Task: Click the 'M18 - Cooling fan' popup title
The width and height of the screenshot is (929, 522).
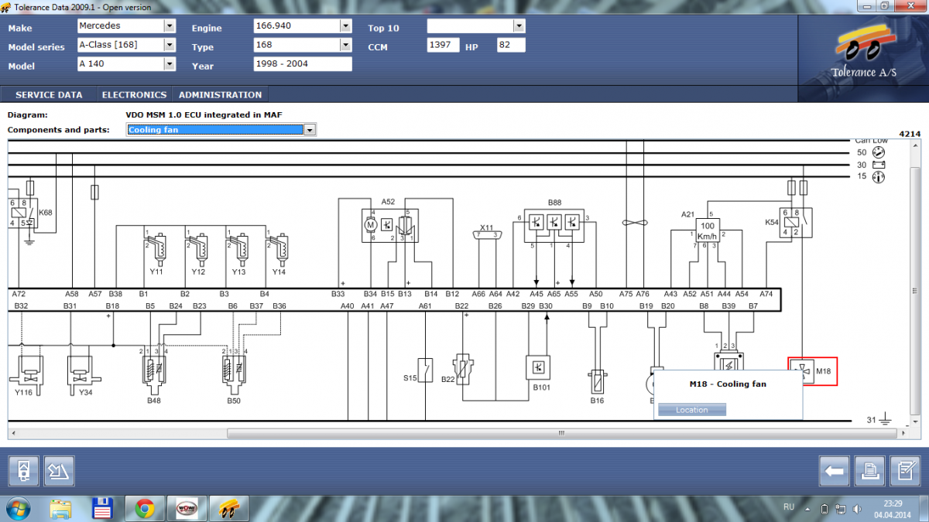Action: point(728,384)
